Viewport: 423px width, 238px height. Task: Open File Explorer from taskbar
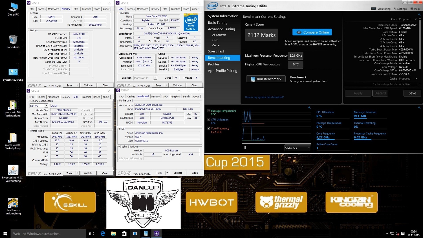[x=113, y=233]
